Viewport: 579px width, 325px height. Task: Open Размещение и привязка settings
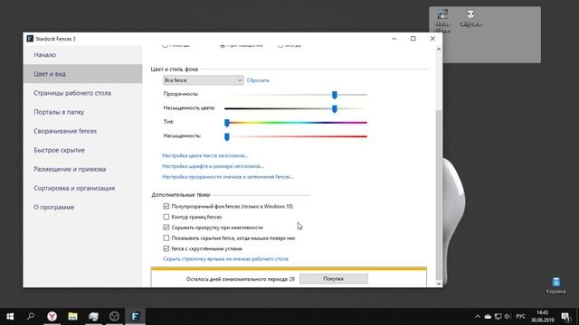(82, 169)
